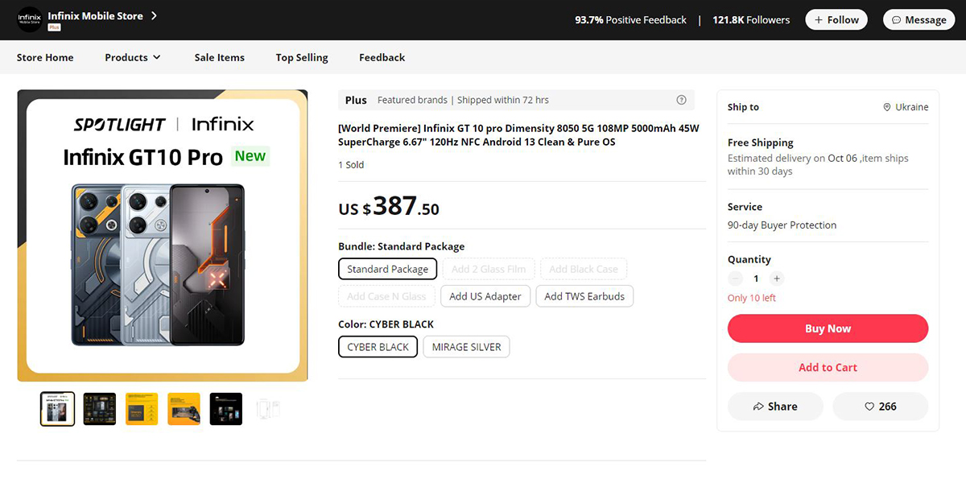Open the Sale Items tab
This screenshot has height=483, width=966.
tap(219, 57)
